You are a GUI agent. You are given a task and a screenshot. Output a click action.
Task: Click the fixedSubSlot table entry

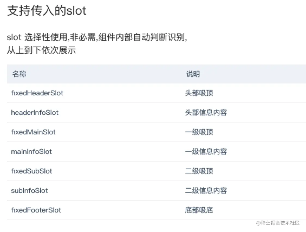(x=31, y=171)
